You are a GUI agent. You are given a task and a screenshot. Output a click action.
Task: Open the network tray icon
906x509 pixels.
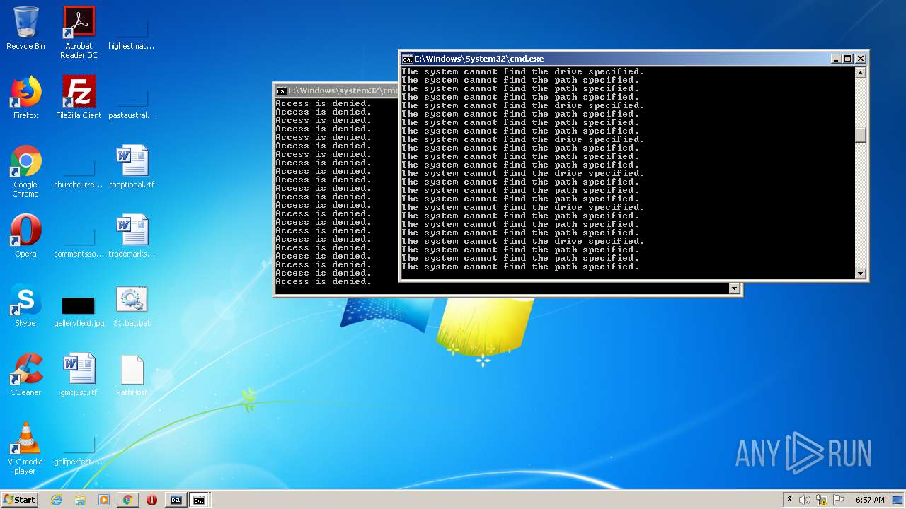tap(822, 500)
